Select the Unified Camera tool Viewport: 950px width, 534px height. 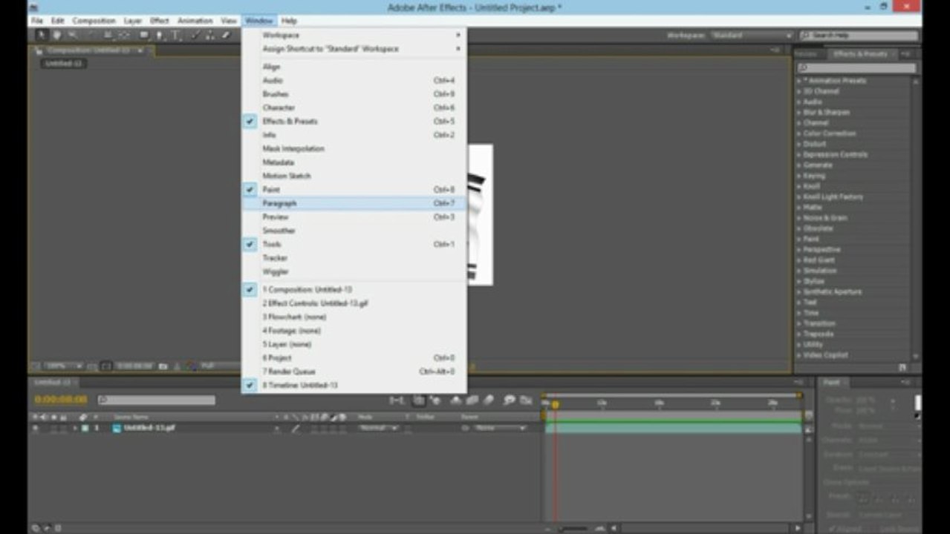(x=108, y=35)
